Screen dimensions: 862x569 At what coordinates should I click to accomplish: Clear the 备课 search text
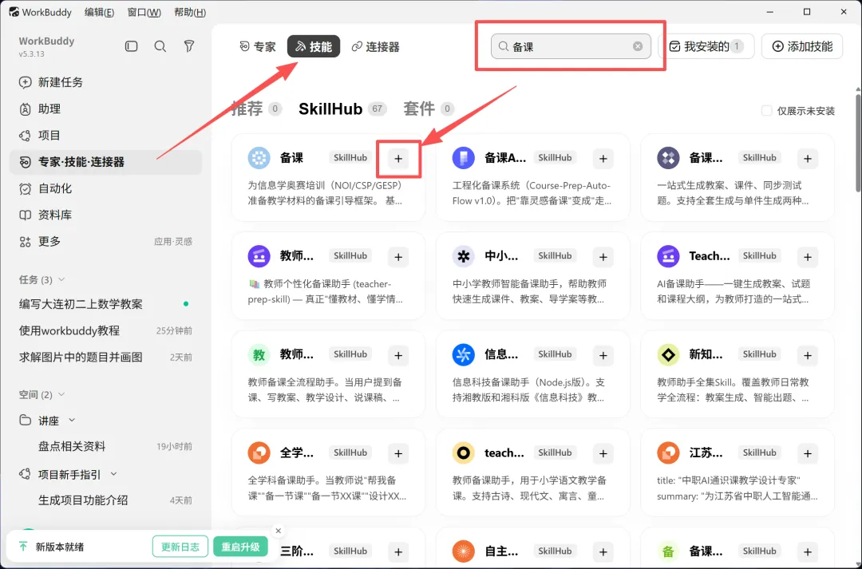point(638,46)
